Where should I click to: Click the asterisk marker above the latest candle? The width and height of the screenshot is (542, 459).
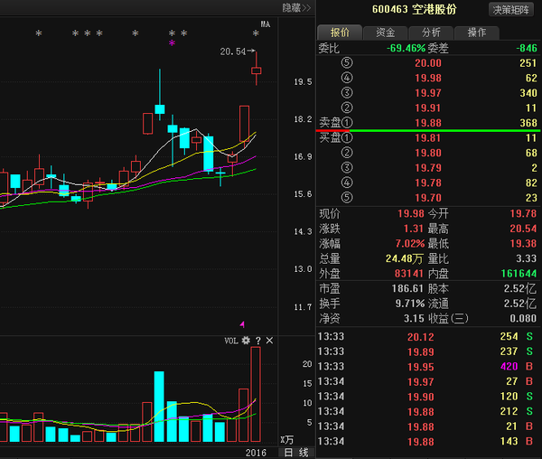point(256,34)
